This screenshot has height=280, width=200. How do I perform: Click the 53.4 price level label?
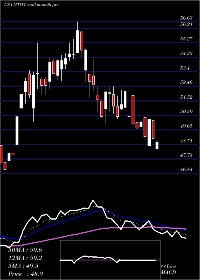[x=185, y=68]
